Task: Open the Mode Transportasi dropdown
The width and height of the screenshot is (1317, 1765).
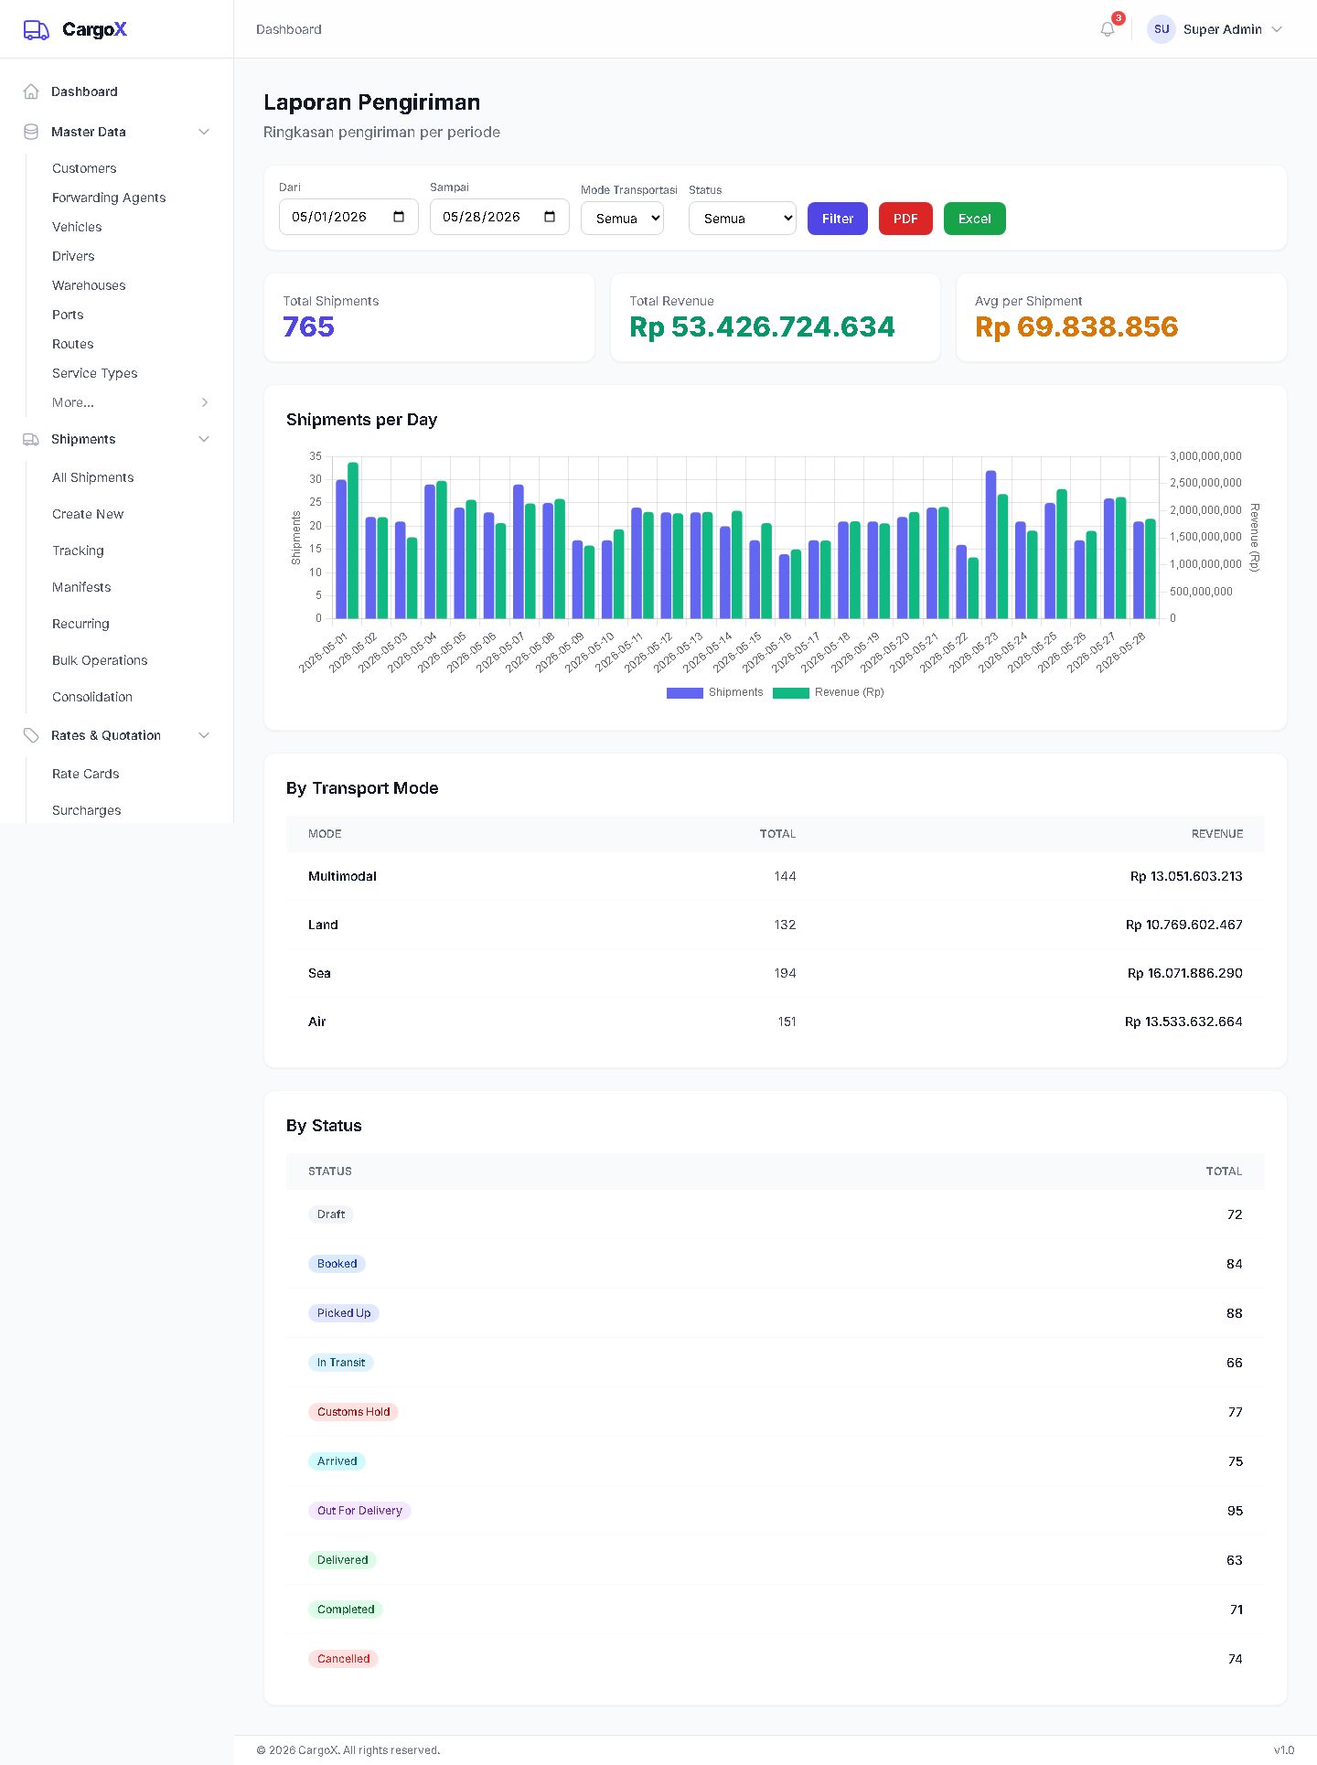Action: (x=622, y=219)
